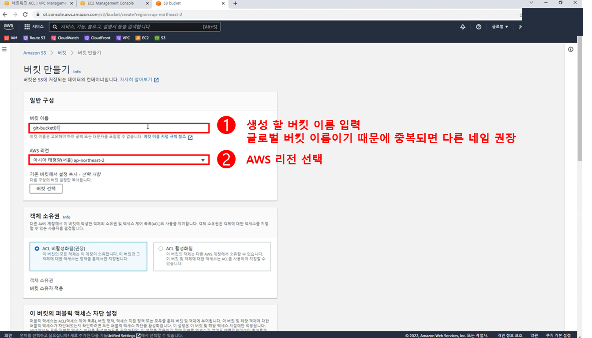Open the notifications bell icon
The image size is (592, 338).
(463, 27)
